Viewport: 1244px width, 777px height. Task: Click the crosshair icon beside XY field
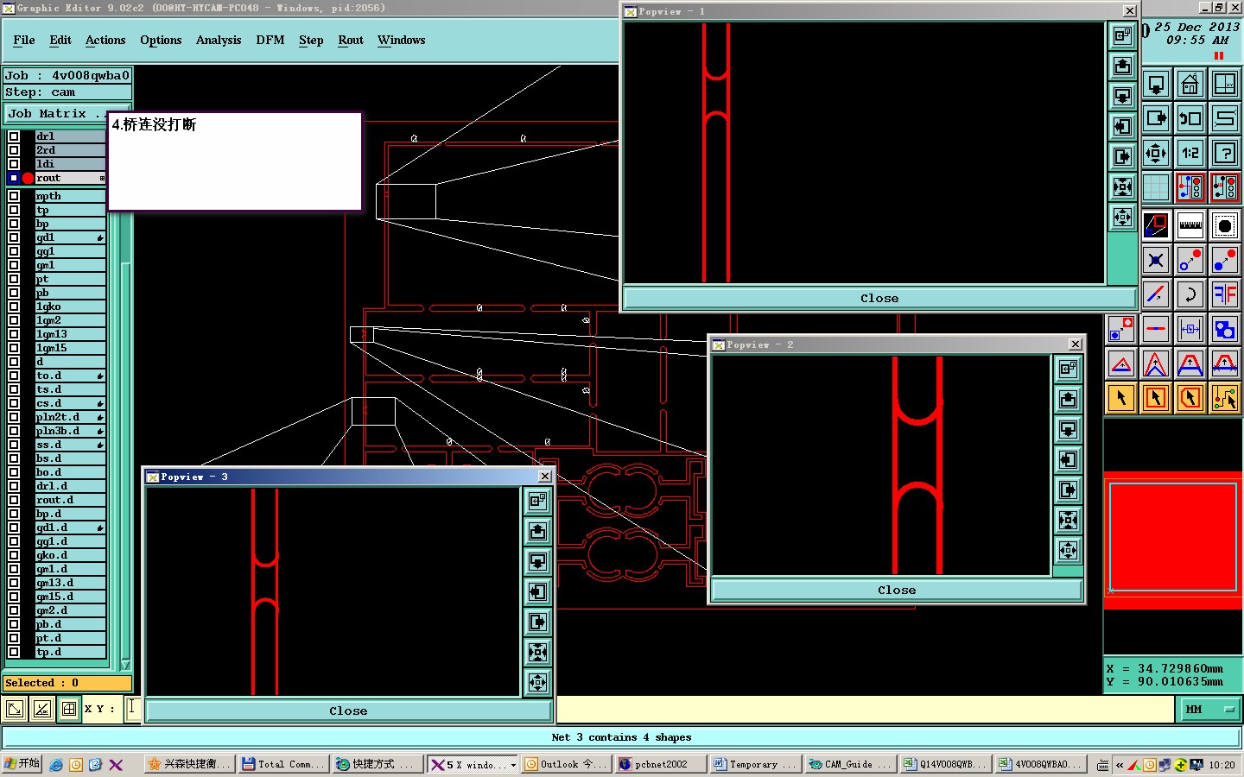69,710
